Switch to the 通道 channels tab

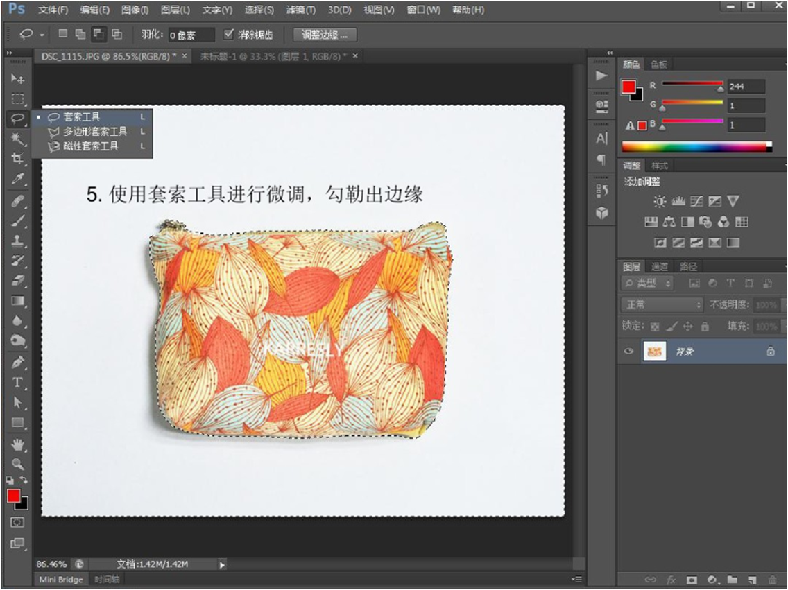click(x=659, y=266)
